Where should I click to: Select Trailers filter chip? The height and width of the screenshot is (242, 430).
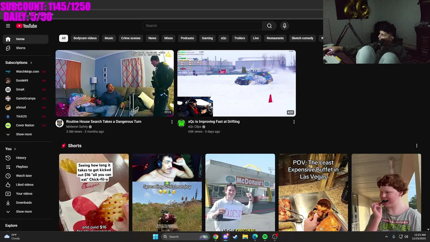point(240,38)
